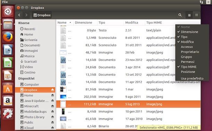Sort by the Dimensione column header
The height and width of the screenshot is (131, 212).
[85, 23]
